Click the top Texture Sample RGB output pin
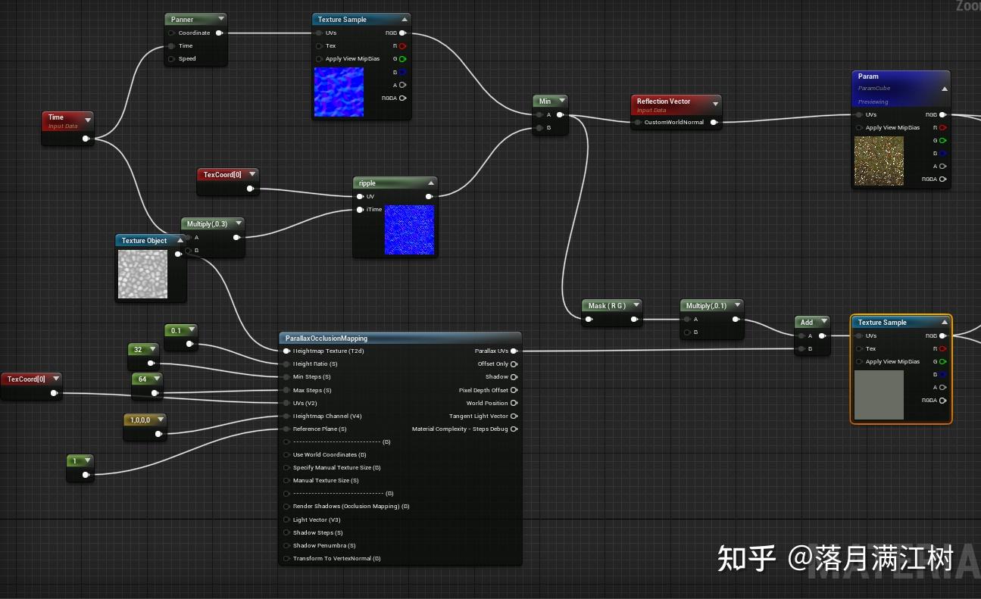Screen dimensions: 981x599 (402, 33)
